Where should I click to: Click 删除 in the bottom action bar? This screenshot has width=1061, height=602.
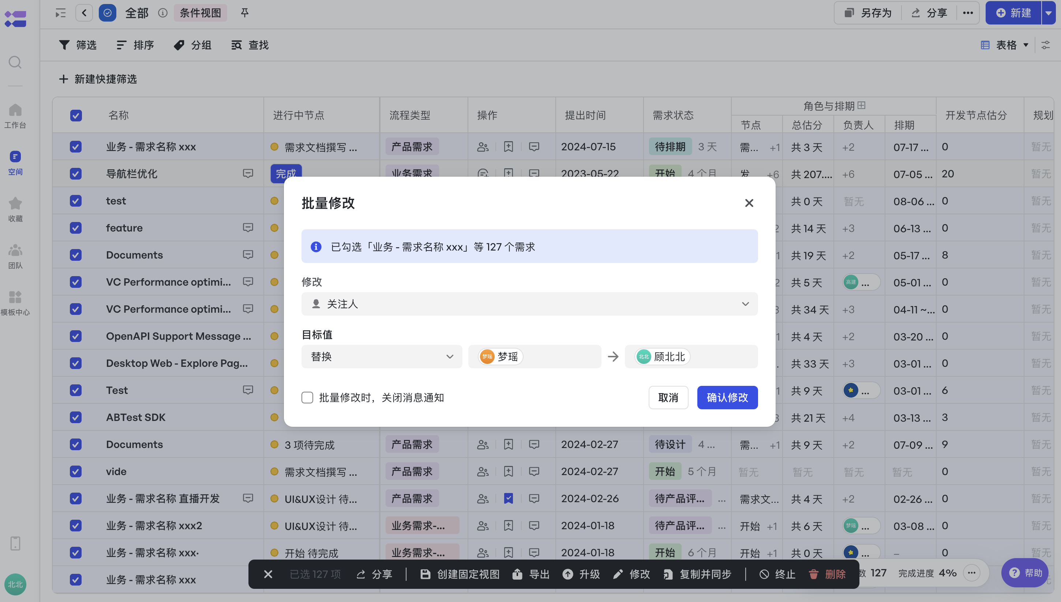[827, 574]
